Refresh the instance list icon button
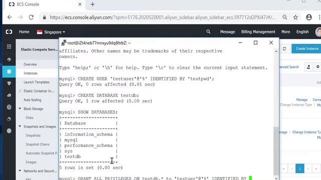321x180 pixels. (x=284, y=49)
